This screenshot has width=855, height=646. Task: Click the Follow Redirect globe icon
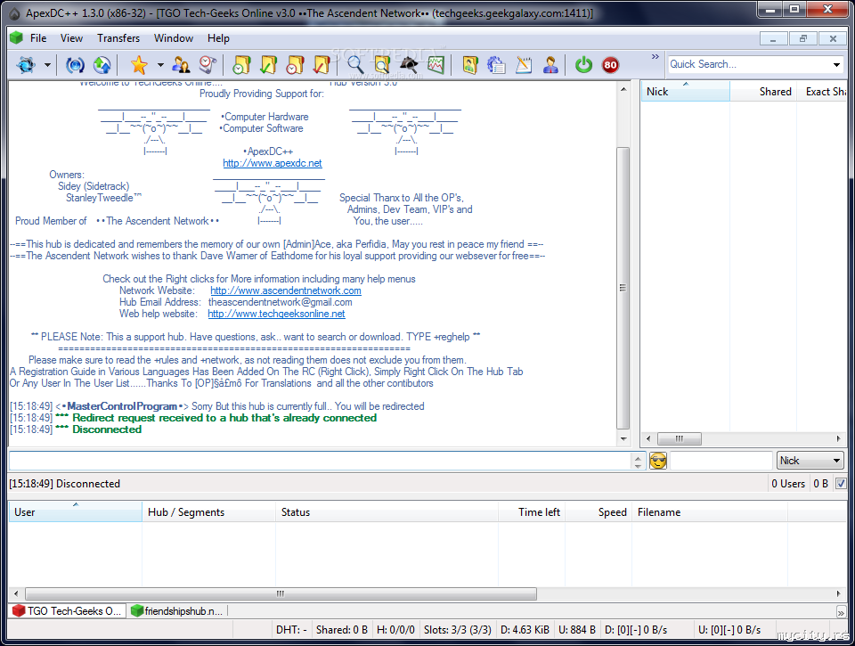[102, 64]
